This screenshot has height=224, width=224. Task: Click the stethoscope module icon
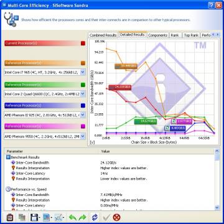tap(11, 19)
